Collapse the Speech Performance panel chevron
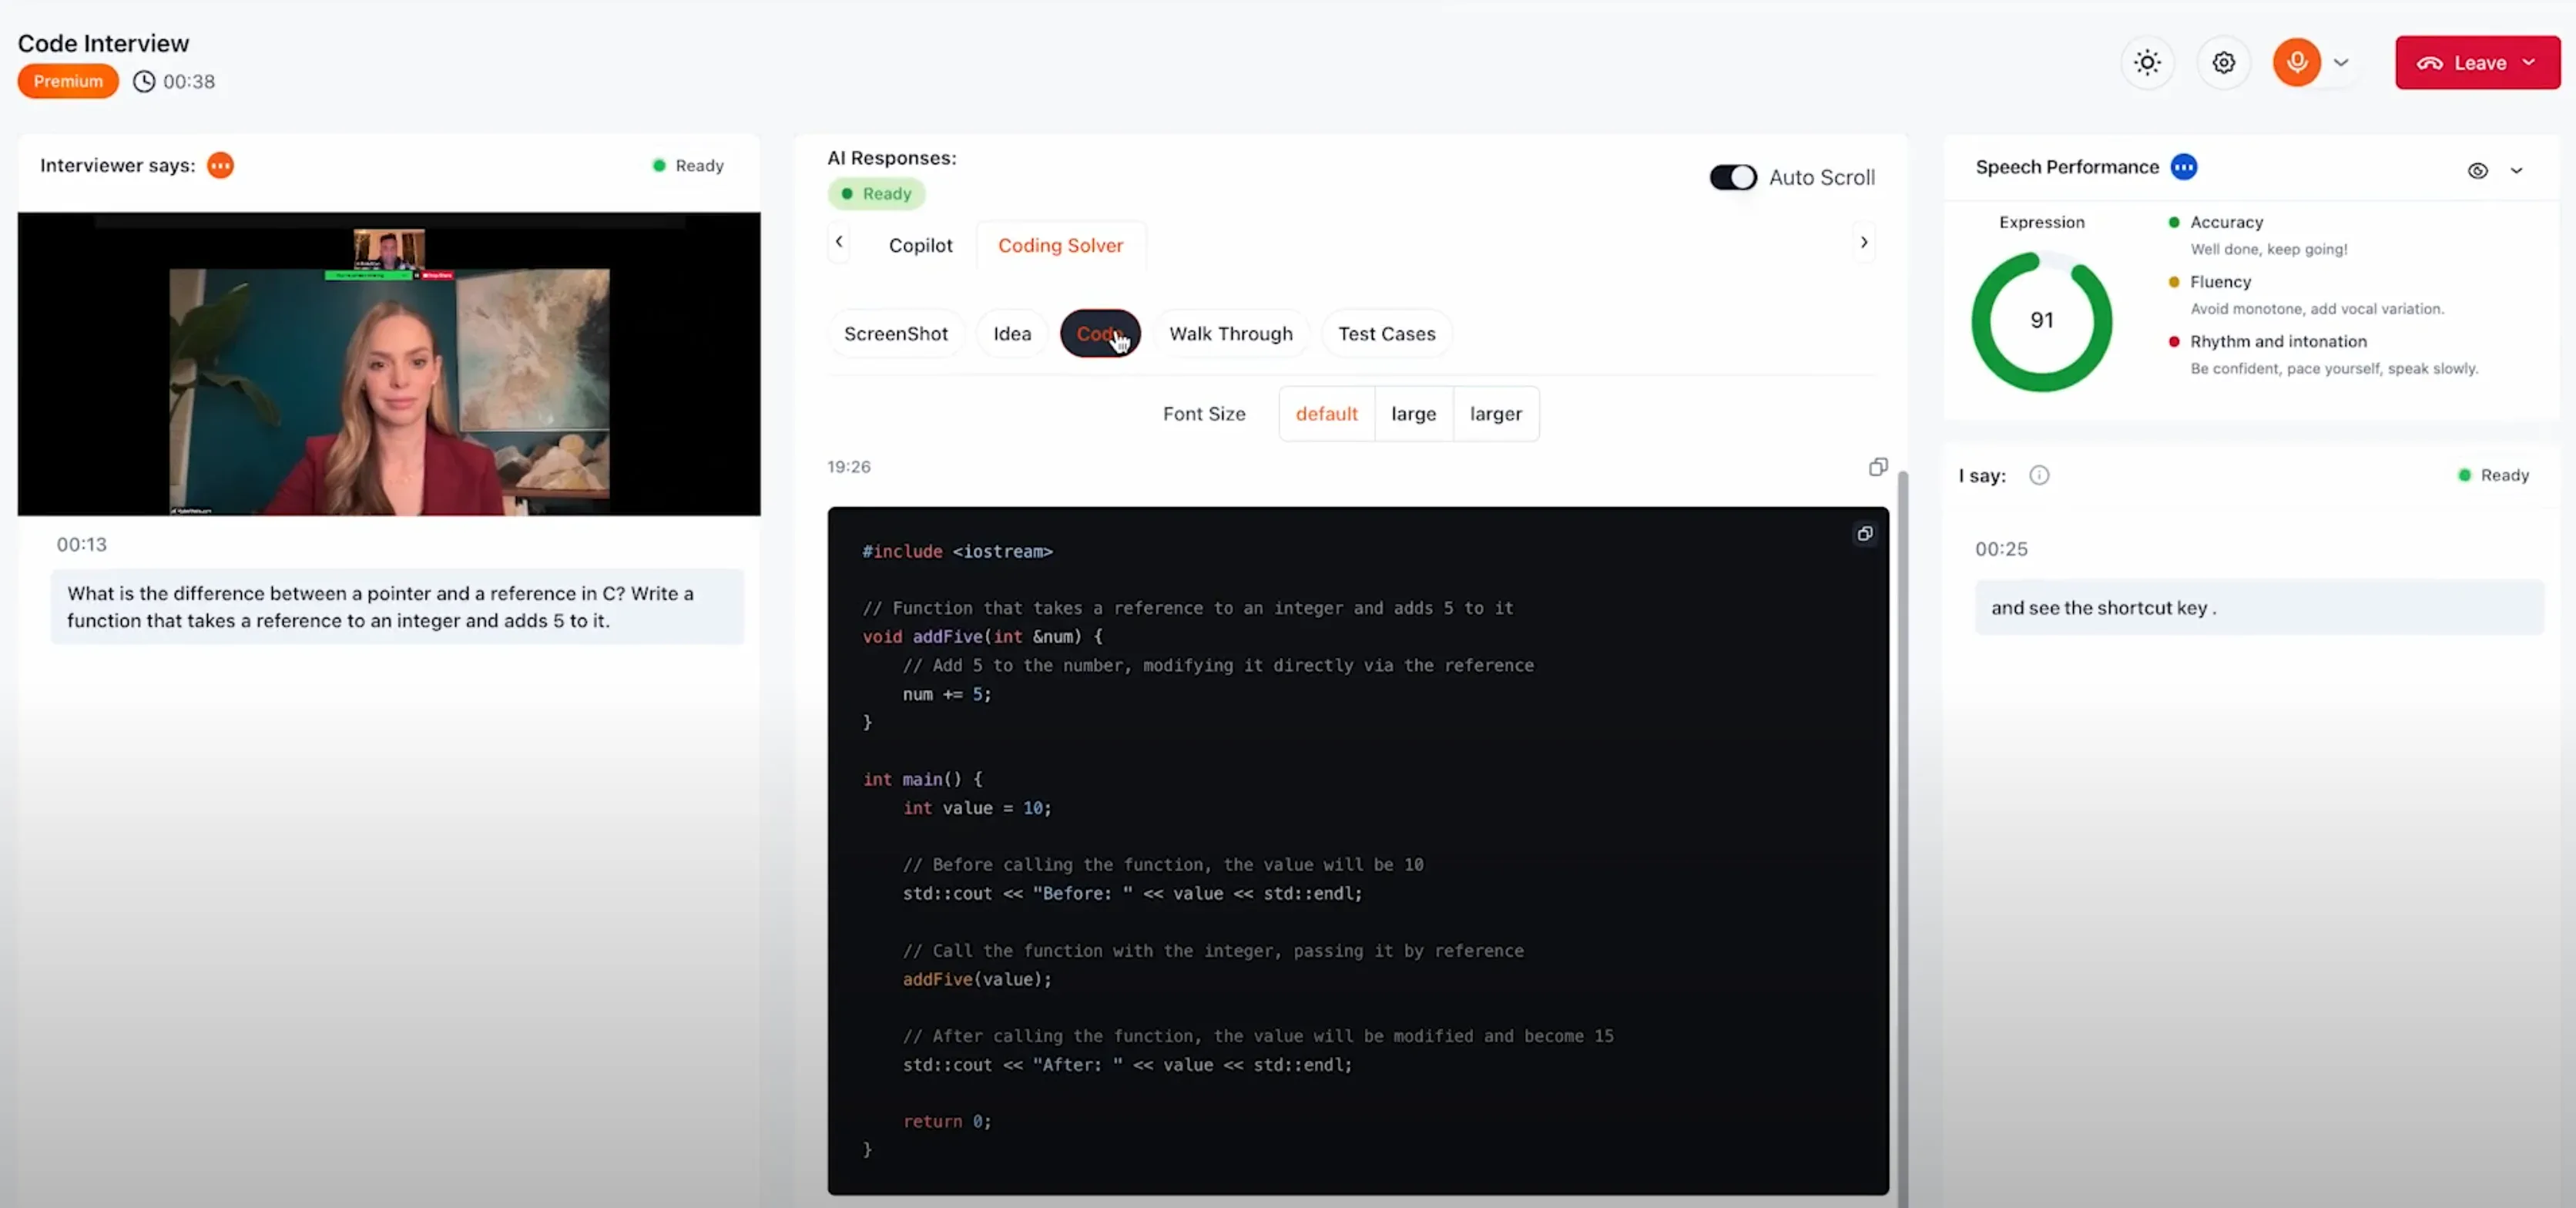The width and height of the screenshot is (2576, 1208). point(2516,171)
